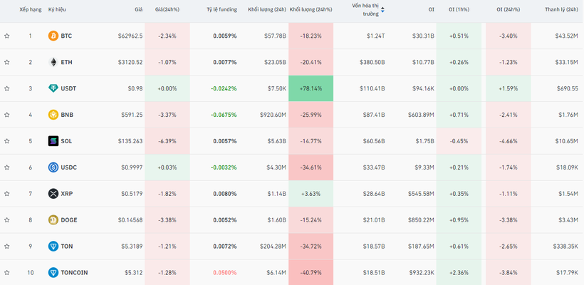This screenshot has height=285, width=584.
Task: Sort by Giá column header
Action: (x=139, y=10)
